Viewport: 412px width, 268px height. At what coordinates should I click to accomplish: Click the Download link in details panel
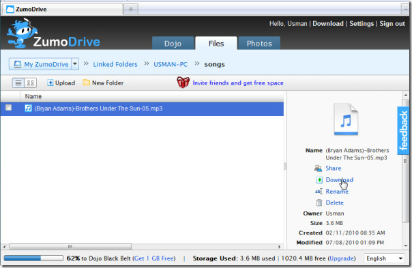340,180
